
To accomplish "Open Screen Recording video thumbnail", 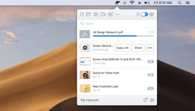I will [85, 48].
